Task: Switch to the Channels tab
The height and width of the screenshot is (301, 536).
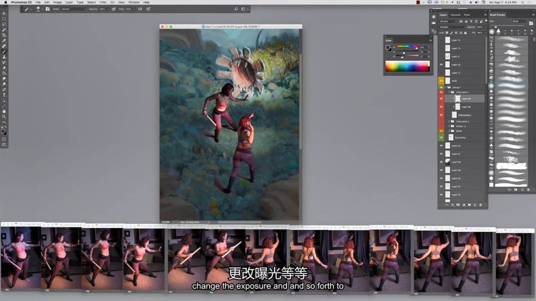Action: 455,15
